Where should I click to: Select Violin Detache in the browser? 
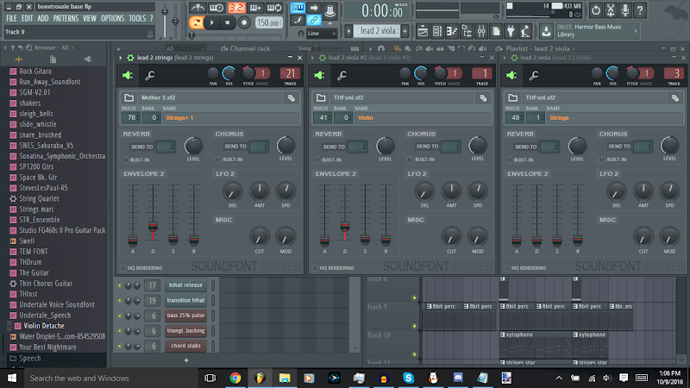click(x=44, y=326)
